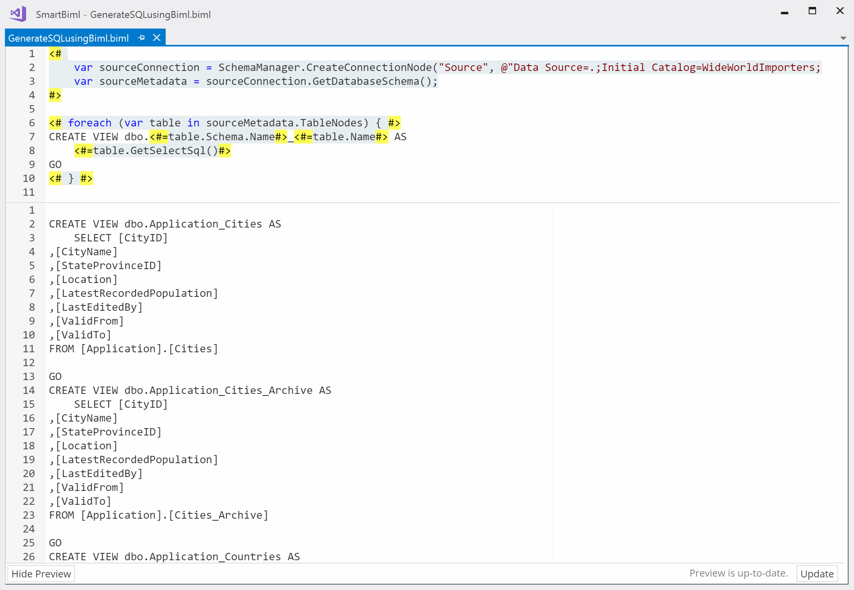This screenshot has width=854, height=590.
Task: Click table.GetSelectSql() expression in editor
Action: (x=155, y=150)
